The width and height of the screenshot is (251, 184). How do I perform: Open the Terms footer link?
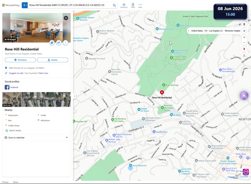click(16, 182)
